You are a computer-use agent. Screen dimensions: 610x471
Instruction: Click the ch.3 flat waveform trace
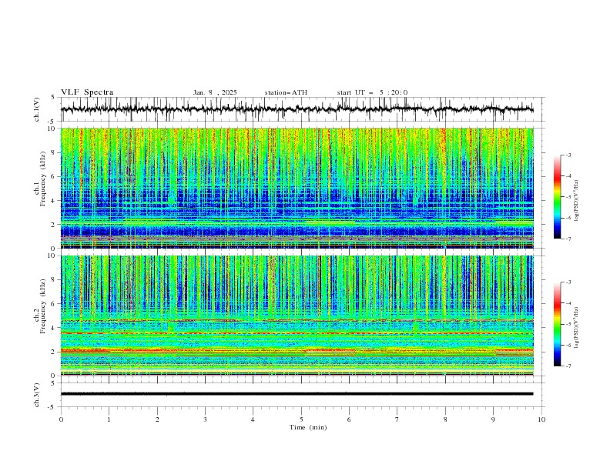(297, 394)
